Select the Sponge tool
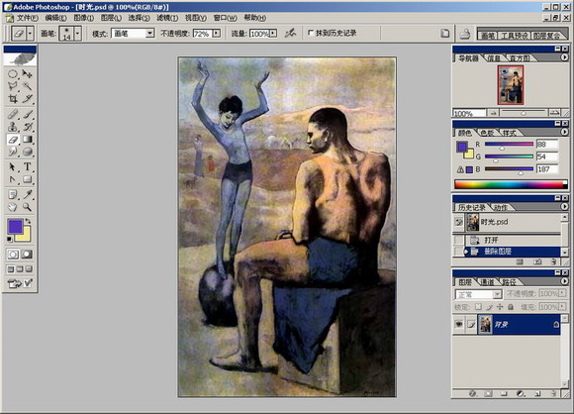The width and height of the screenshot is (574, 414). 27,152
